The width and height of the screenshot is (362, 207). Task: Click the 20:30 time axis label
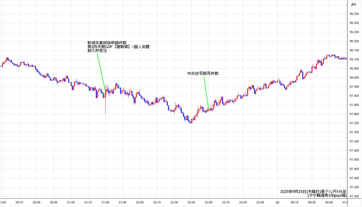click(x=36, y=203)
